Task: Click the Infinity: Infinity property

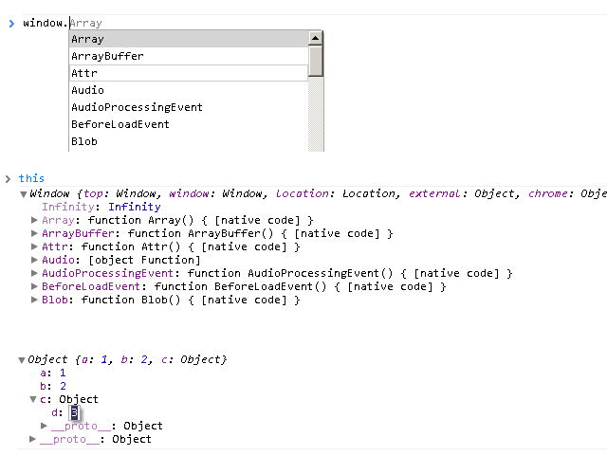Action: click(x=101, y=207)
